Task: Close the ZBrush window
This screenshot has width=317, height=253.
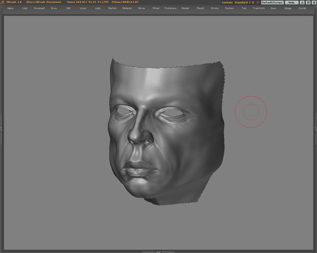Action: coord(314,3)
